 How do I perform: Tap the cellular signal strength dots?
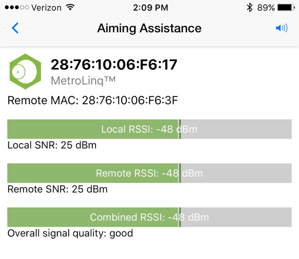coord(15,7)
